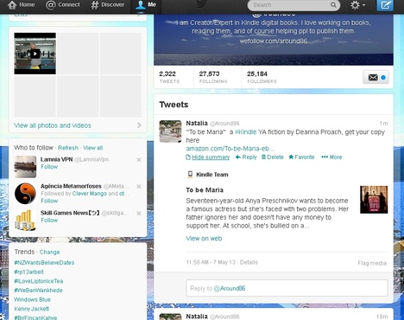Open Natalia name on first tweet
404x320 pixels.
click(197, 123)
